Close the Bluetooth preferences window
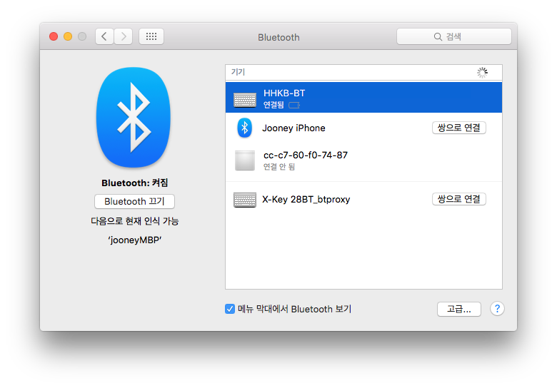Viewport: 557px width, 388px height. tap(54, 36)
